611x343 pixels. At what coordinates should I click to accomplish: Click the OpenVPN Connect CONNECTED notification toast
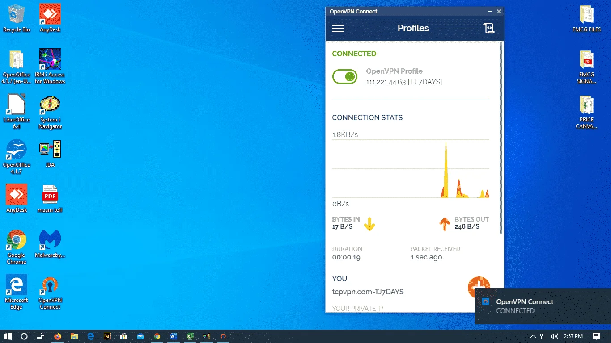click(x=543, y=306)
